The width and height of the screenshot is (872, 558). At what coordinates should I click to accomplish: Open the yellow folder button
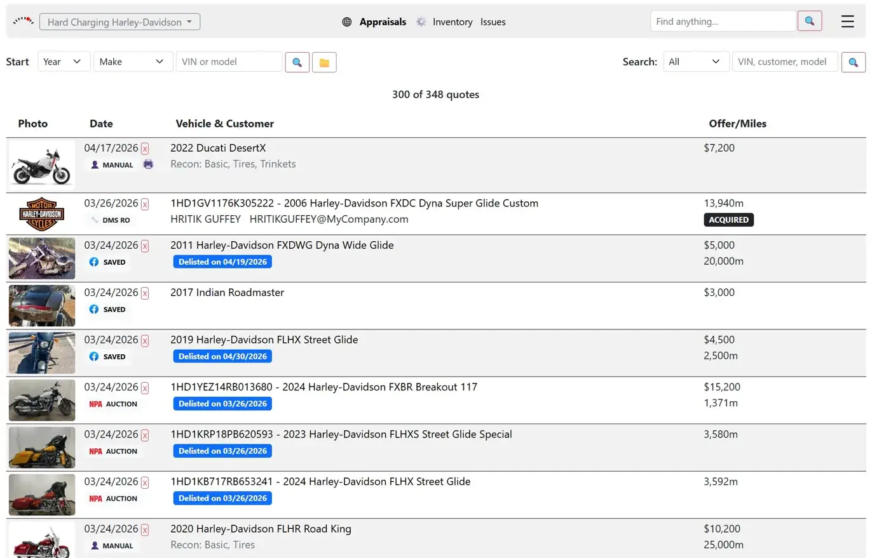pos(324,62)
